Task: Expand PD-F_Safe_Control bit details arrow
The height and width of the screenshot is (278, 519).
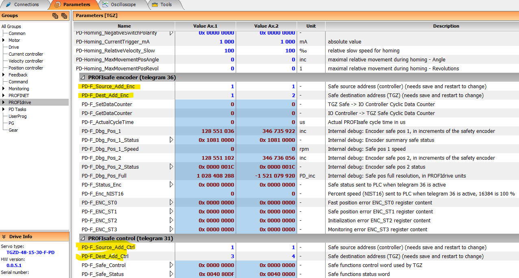Action: pos(171,265)
